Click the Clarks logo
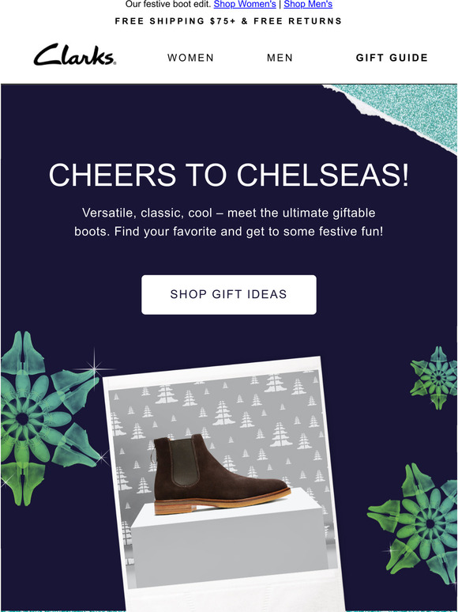 pos(74,55)
